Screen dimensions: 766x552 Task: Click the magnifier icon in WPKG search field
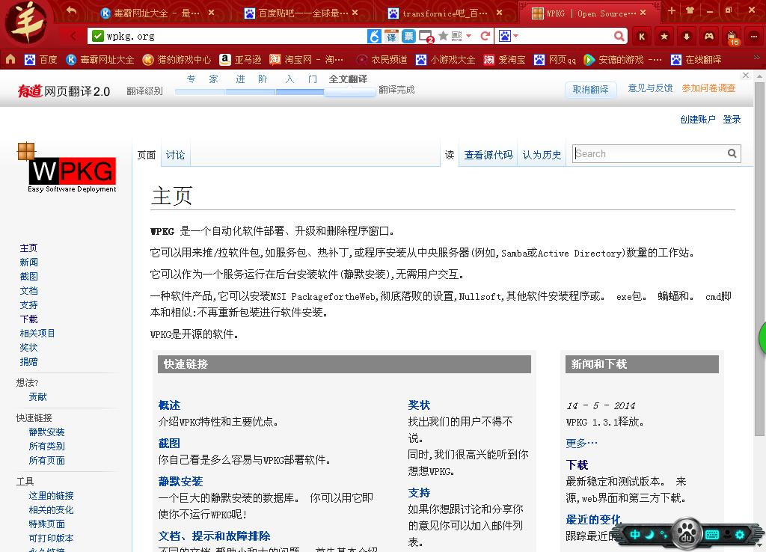tap(732, 153)
